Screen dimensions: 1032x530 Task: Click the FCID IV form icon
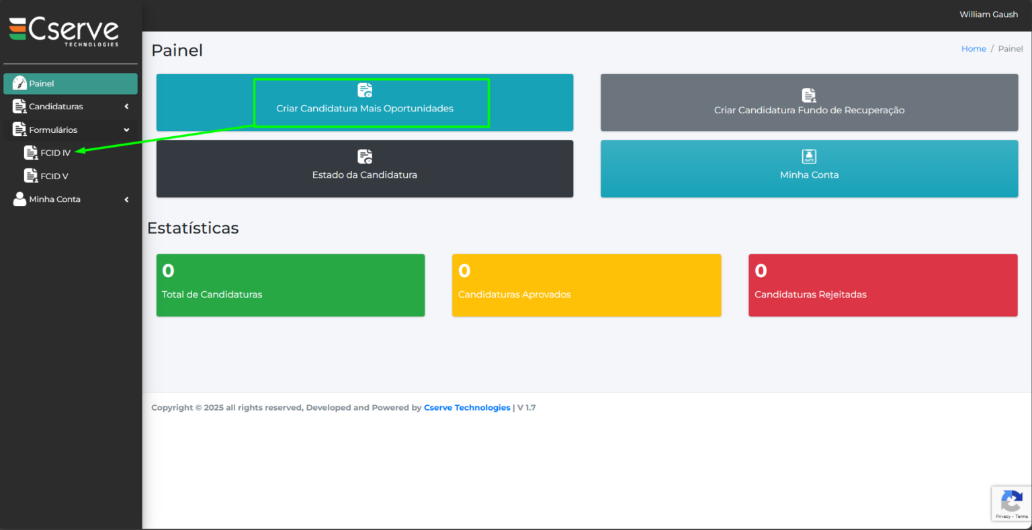coord(31,153)
